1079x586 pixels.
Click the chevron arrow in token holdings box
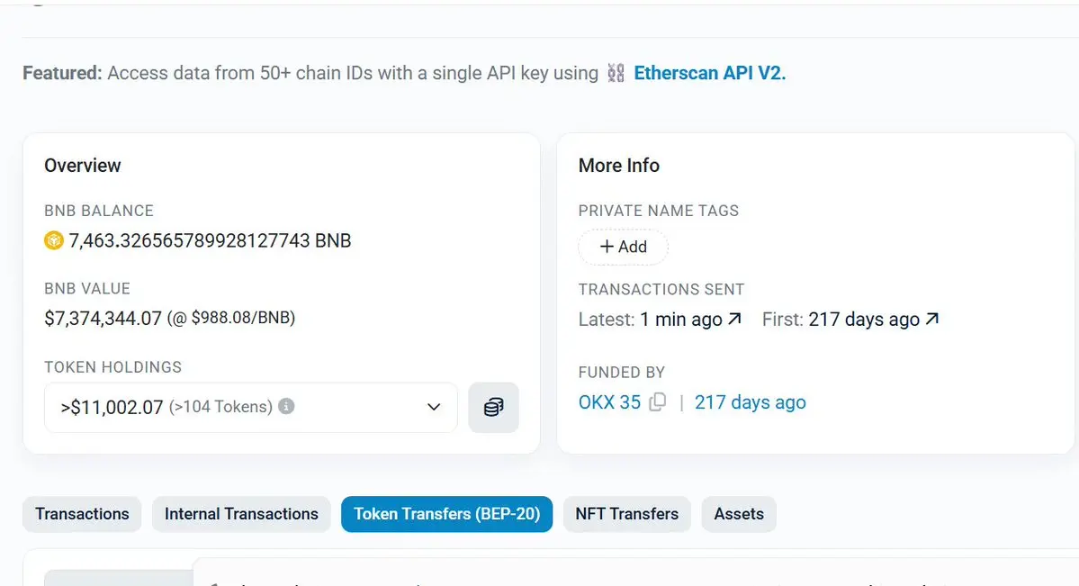click(434, 407)
